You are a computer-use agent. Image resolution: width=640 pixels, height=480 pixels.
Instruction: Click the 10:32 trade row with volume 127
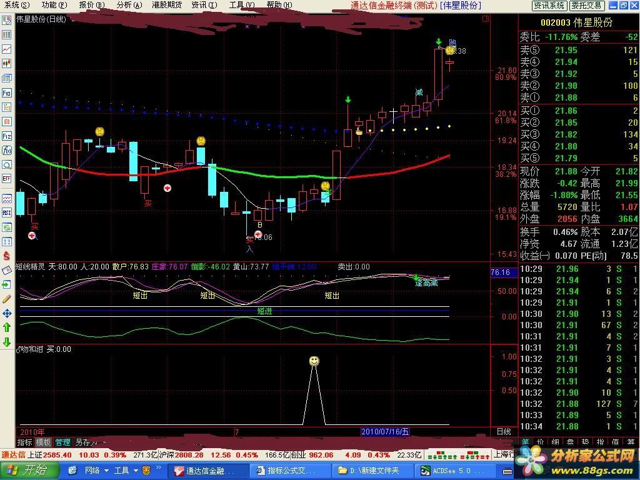click(x=579, y=404)
